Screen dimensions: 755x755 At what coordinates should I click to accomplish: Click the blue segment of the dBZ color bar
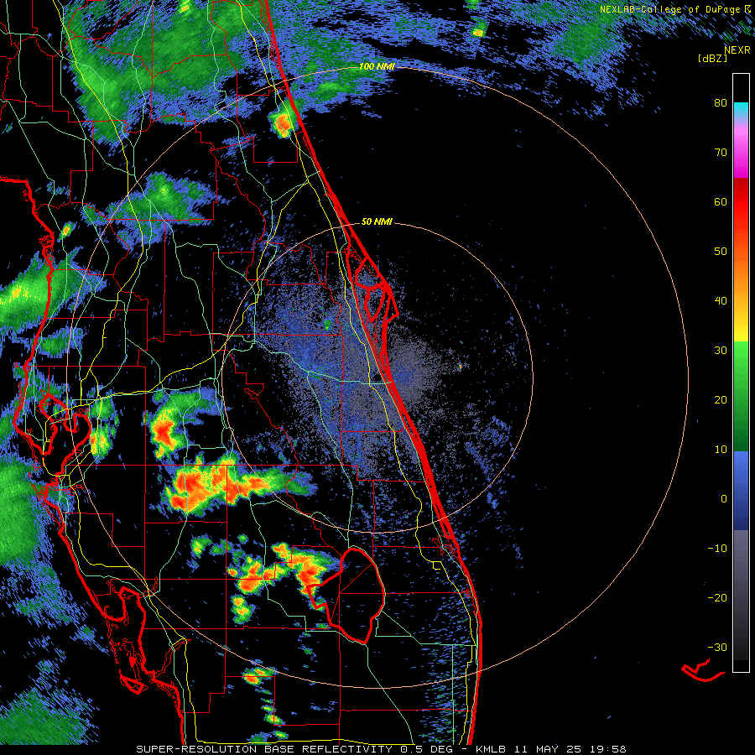[741, 491]
